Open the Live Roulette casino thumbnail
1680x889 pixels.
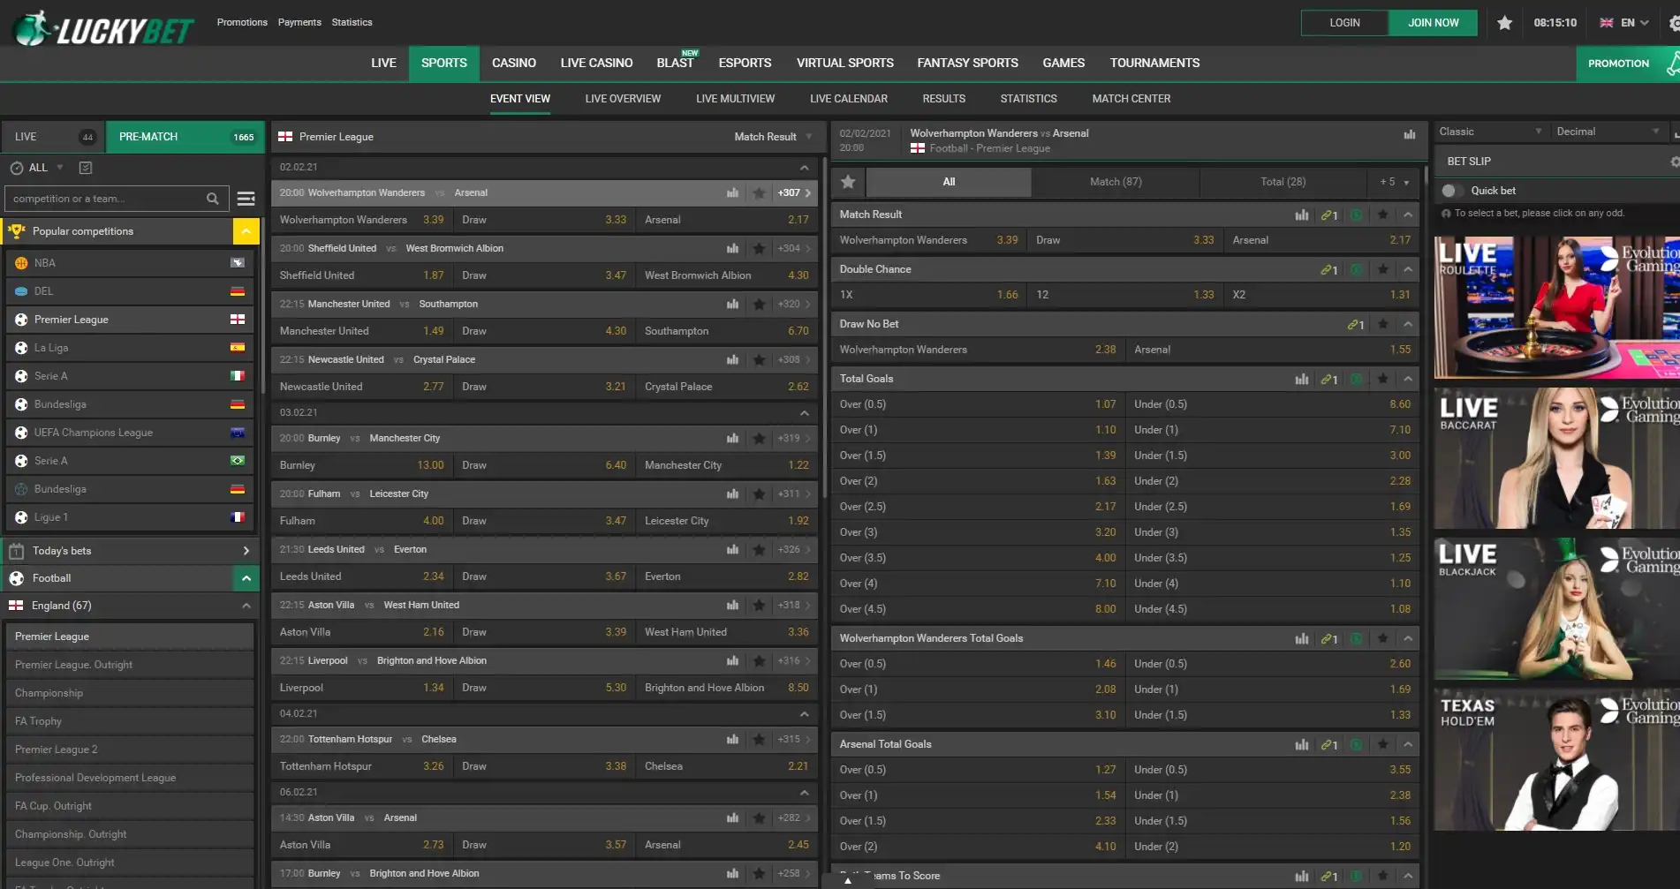[1556, 307]
